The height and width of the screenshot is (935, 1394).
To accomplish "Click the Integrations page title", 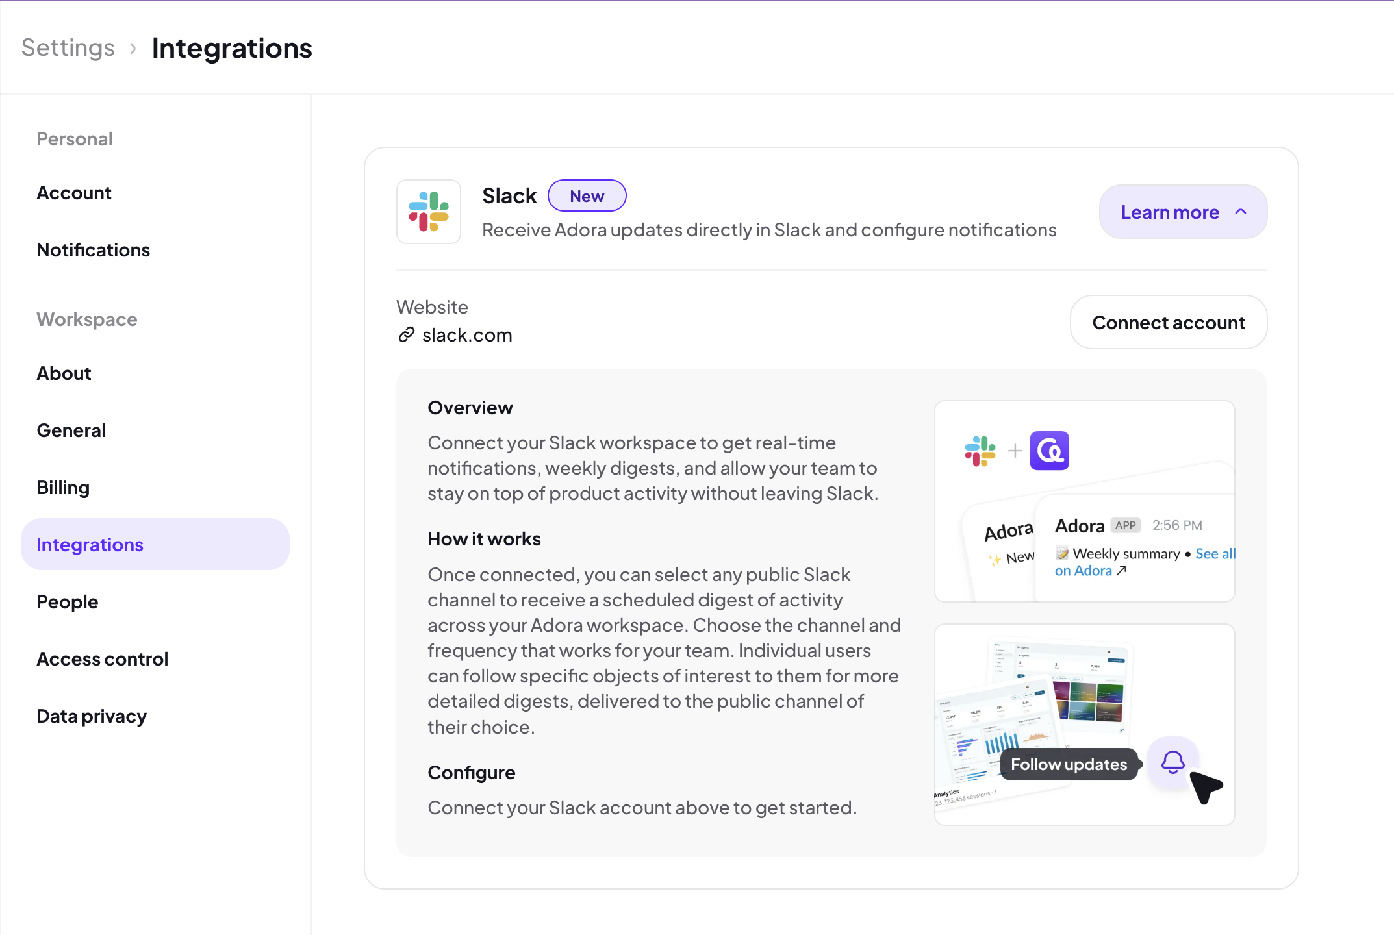I will 232,48.
